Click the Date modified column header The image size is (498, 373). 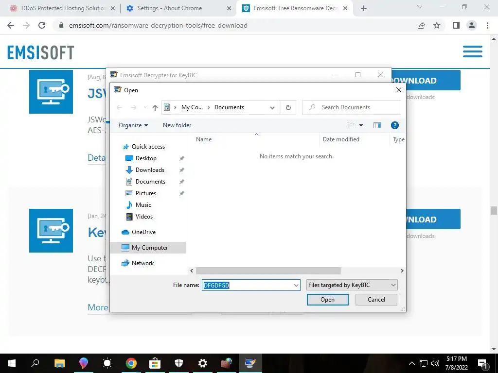pos(341,139)
